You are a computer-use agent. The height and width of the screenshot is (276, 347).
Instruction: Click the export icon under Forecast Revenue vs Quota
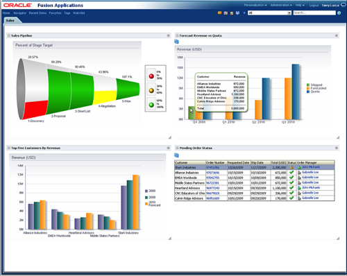(x=176, y=42)
